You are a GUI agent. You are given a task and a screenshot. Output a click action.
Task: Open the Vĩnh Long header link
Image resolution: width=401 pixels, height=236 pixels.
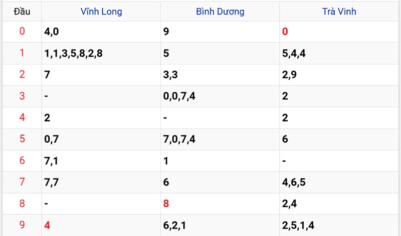coord(101,11)
